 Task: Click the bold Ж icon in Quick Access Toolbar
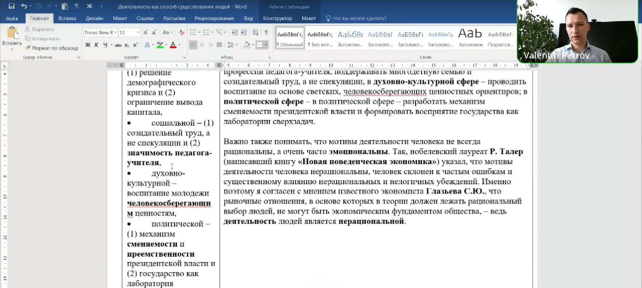(x=89, y=6)
